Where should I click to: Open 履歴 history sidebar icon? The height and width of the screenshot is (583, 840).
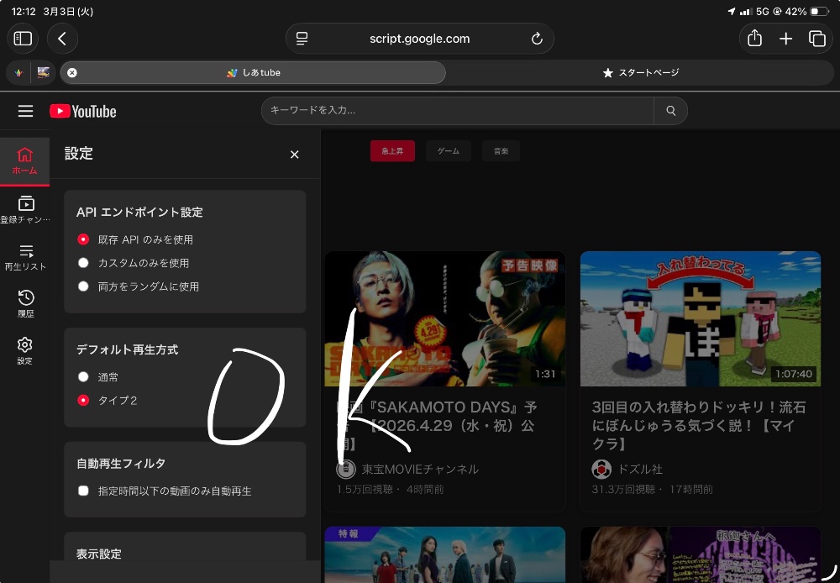[x=25, y=304]
